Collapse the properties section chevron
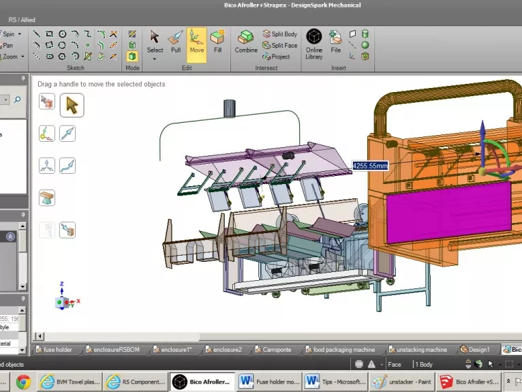522x392 pixels. [x=10, y=237]
